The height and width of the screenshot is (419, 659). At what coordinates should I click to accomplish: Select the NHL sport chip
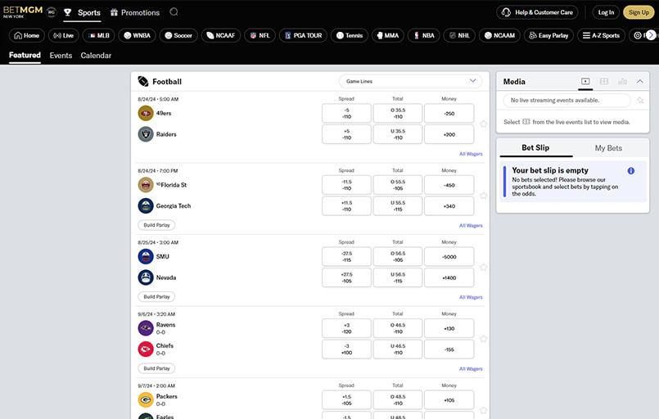[459, 36]
